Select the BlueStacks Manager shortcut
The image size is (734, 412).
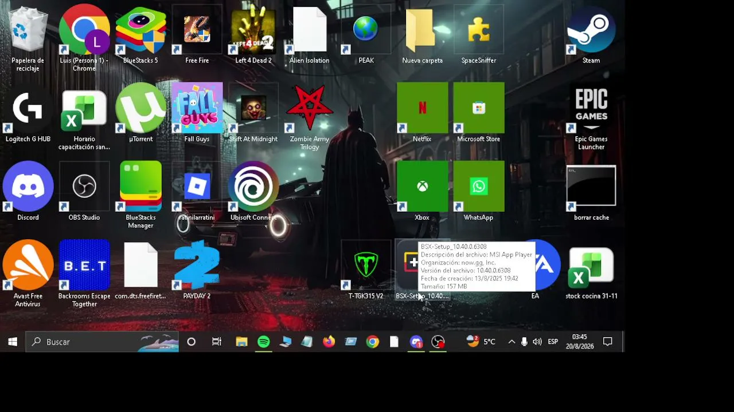pyautogui.click(x=140, y=195)
